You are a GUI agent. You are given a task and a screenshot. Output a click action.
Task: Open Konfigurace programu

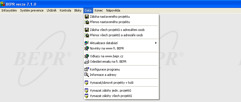pos(121,69)
